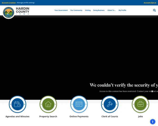Open the search magnifier icon
The width and height of the screenshot is (158, 126).
[154, 10]
